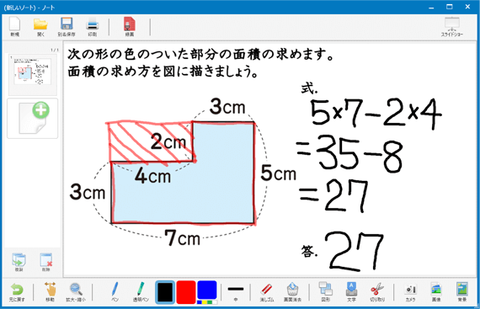
Task: Click the 4cm label inside the figure
Action: tap(152, 176)
